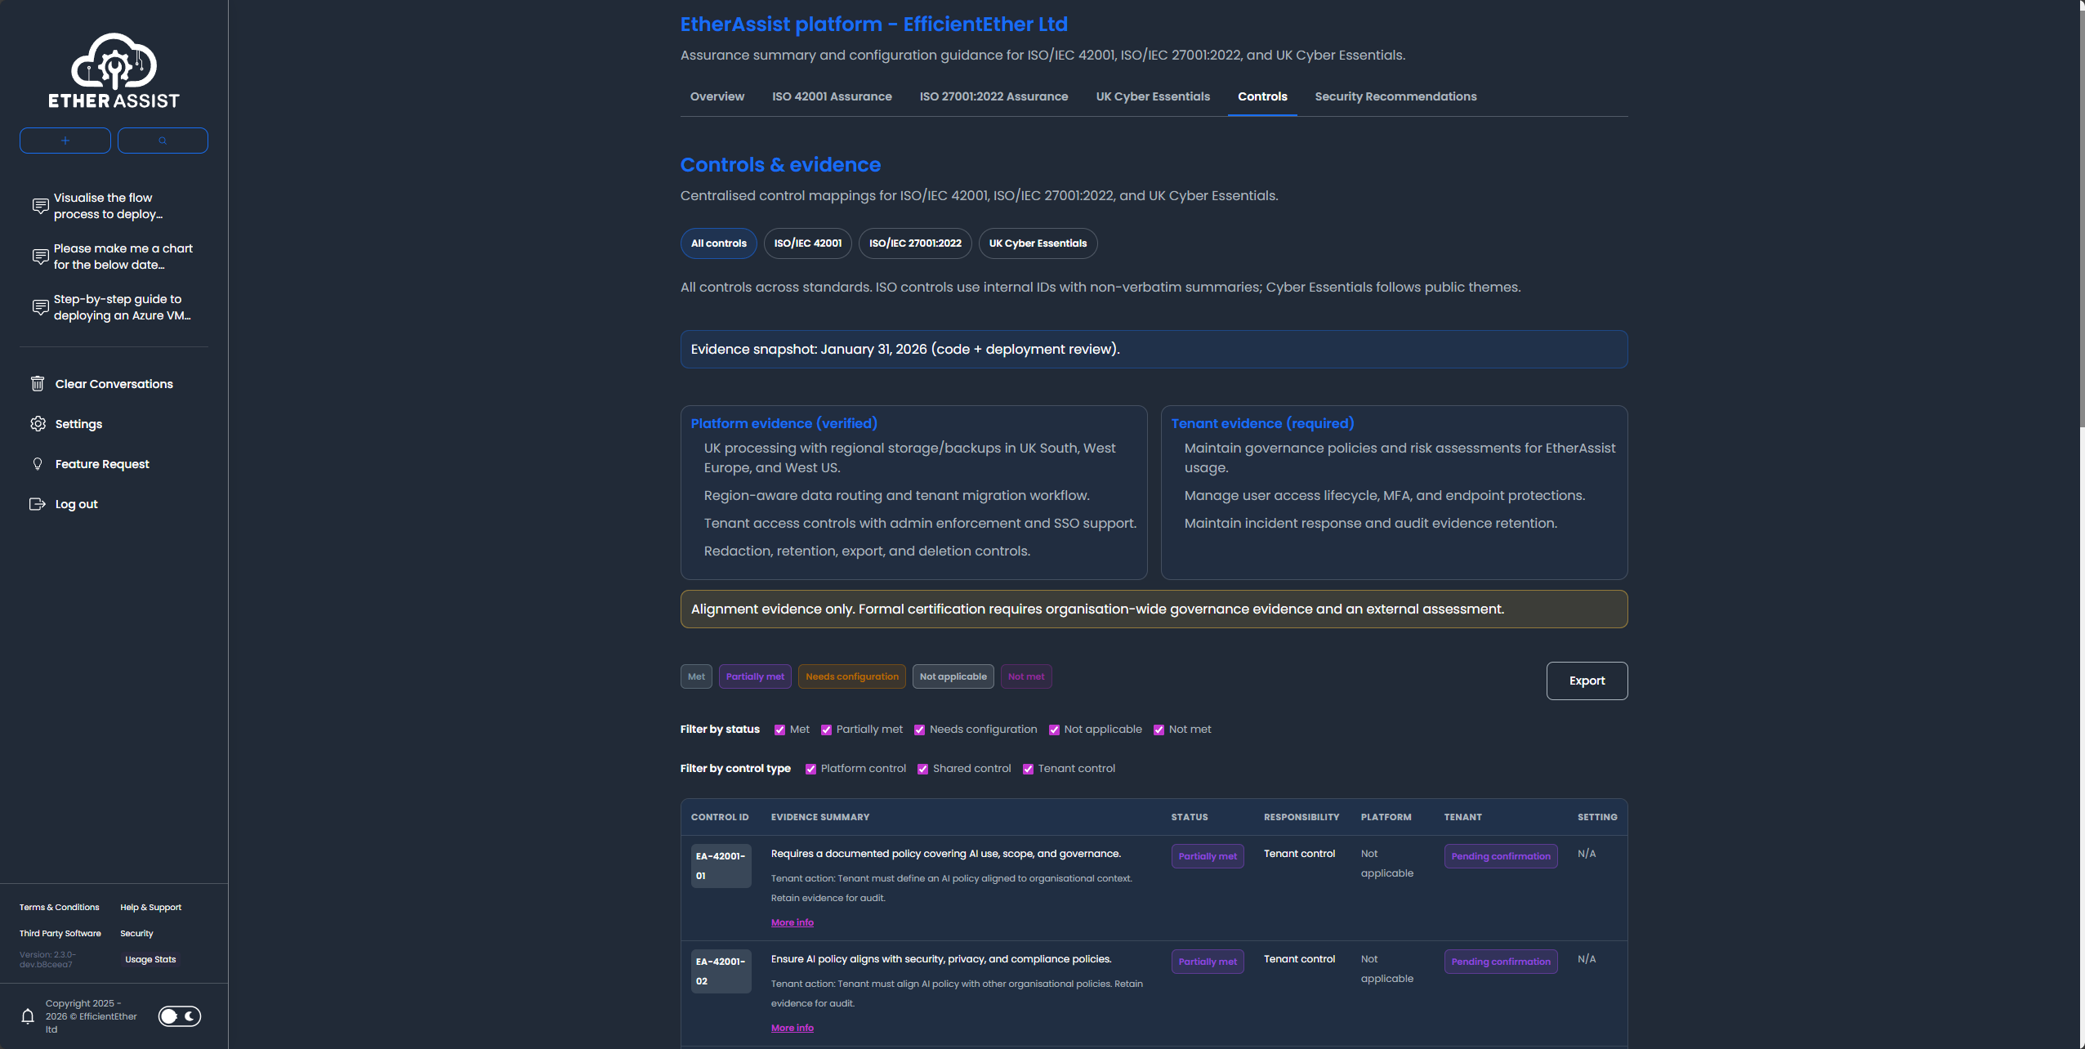Open Terms & Conditions link
Screen dimensions: 2085x1049
pyautogui.click(x=60, y=908)
